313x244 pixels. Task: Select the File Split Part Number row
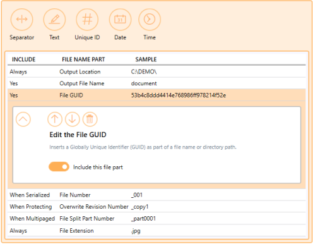point(156,219)
